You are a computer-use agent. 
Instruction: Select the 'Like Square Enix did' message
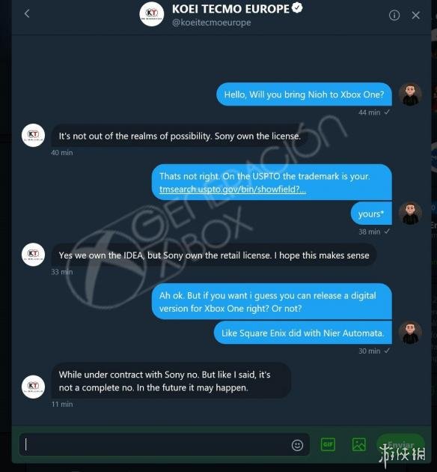click(303, 333)
